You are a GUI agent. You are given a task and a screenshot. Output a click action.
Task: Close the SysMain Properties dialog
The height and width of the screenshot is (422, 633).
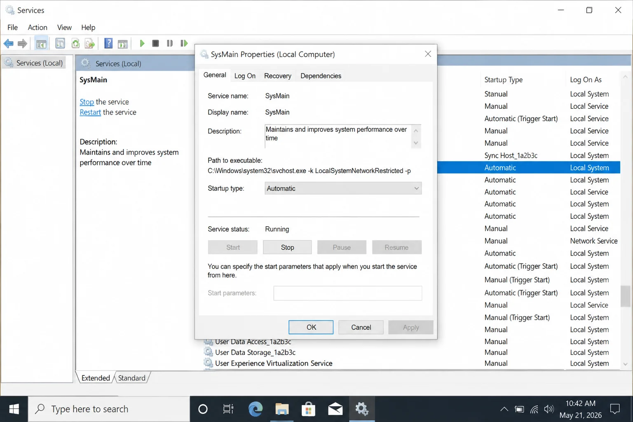tap(428, 54)
